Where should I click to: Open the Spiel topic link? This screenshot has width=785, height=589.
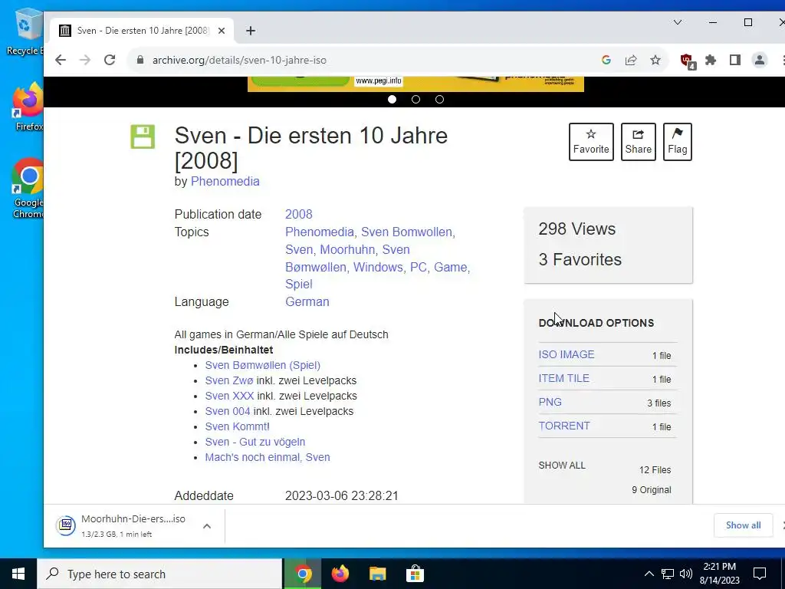pyautogui.click(x=298, y=284)
